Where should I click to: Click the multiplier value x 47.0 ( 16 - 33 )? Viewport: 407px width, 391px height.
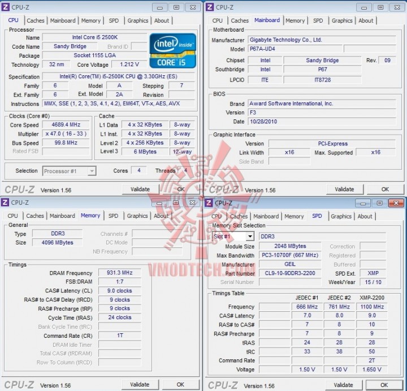point(66,134)
